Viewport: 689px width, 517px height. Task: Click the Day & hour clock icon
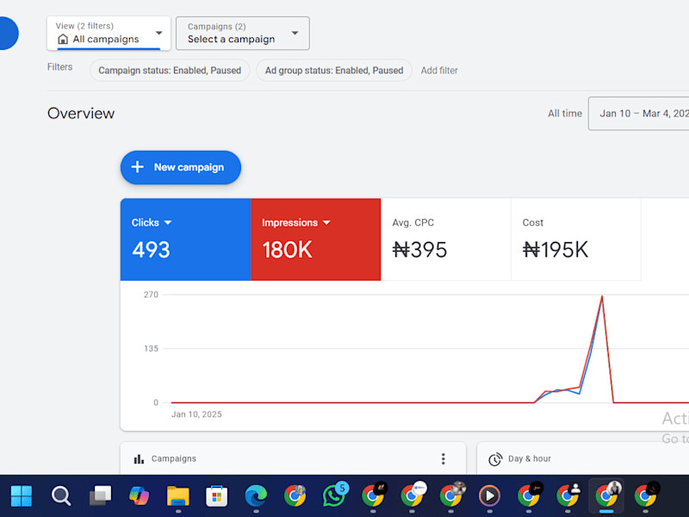pos(495,459)
